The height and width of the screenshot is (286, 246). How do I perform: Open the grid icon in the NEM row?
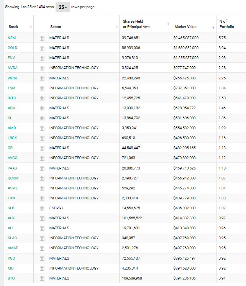(x=42, y=38)
